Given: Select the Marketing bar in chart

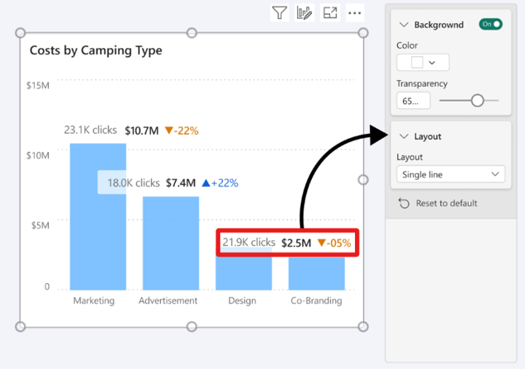Looking at the screenshot, I should coord(98,216).
